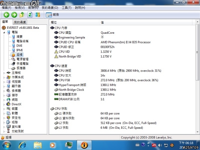Select the Engineering Sample row
Screen dimensions: 200x150
[122, 37]
